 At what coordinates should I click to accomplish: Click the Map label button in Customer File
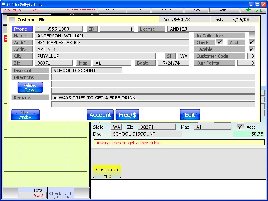(x=83, y=63)
